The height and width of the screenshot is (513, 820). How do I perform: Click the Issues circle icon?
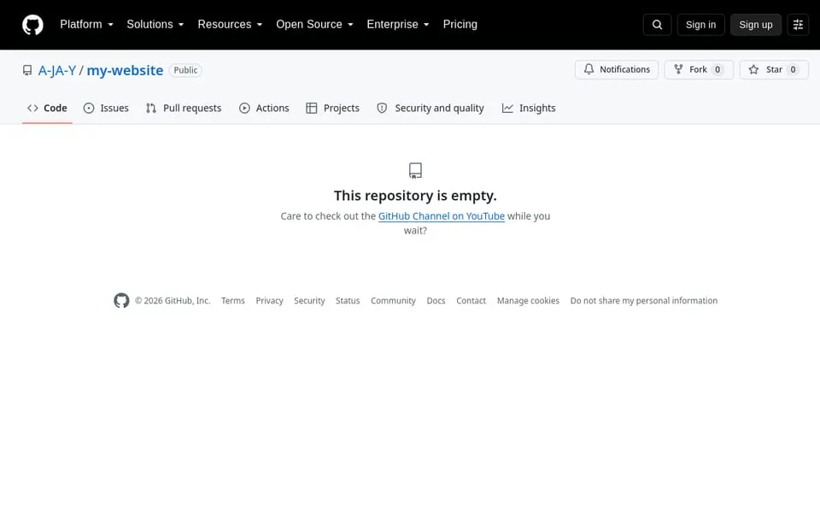(x=89, y=108)
